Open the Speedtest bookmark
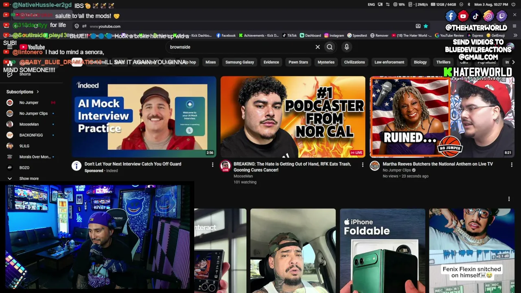Viewport: 521px width, 293px height. pyautogui.click(x=357, y=35)
